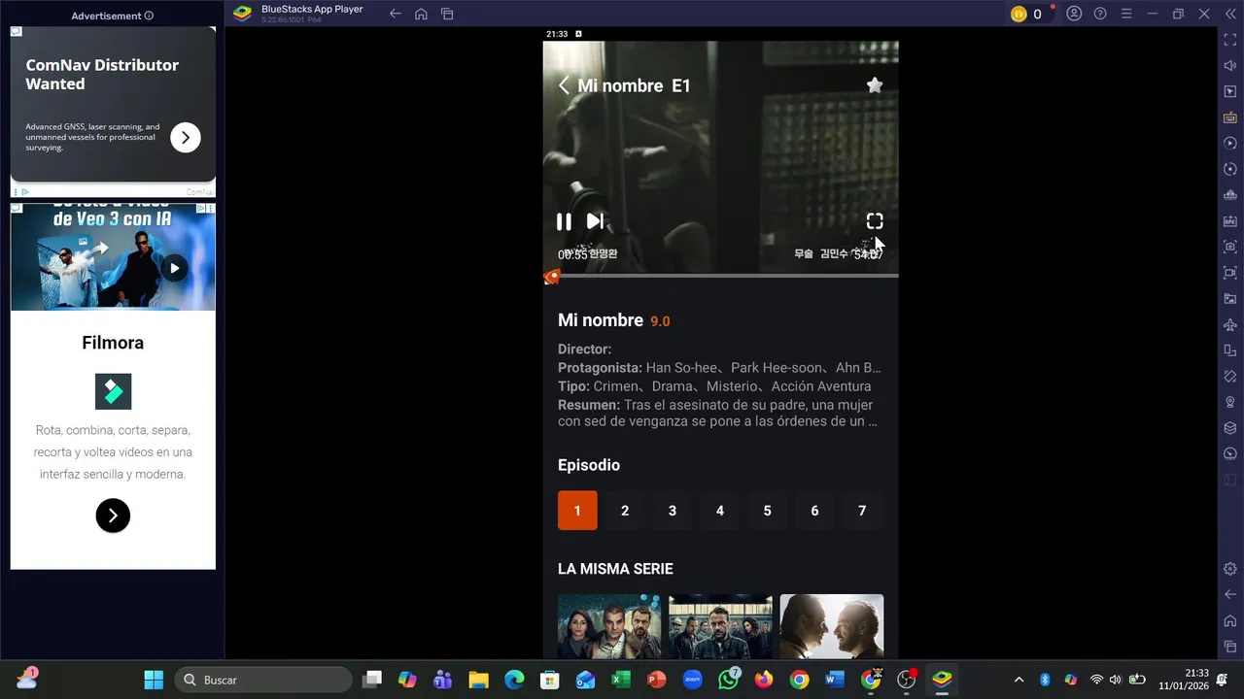The height and width of the screenshot is (699, 1244).
Task: Toggle BlueStacks airplane mode sidebar icon
Action: click(x=1230, y=324)
